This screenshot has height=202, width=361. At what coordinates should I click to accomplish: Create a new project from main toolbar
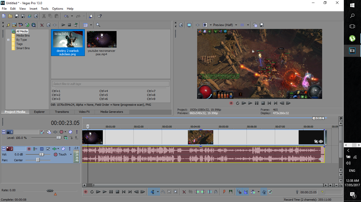[4, 16]
